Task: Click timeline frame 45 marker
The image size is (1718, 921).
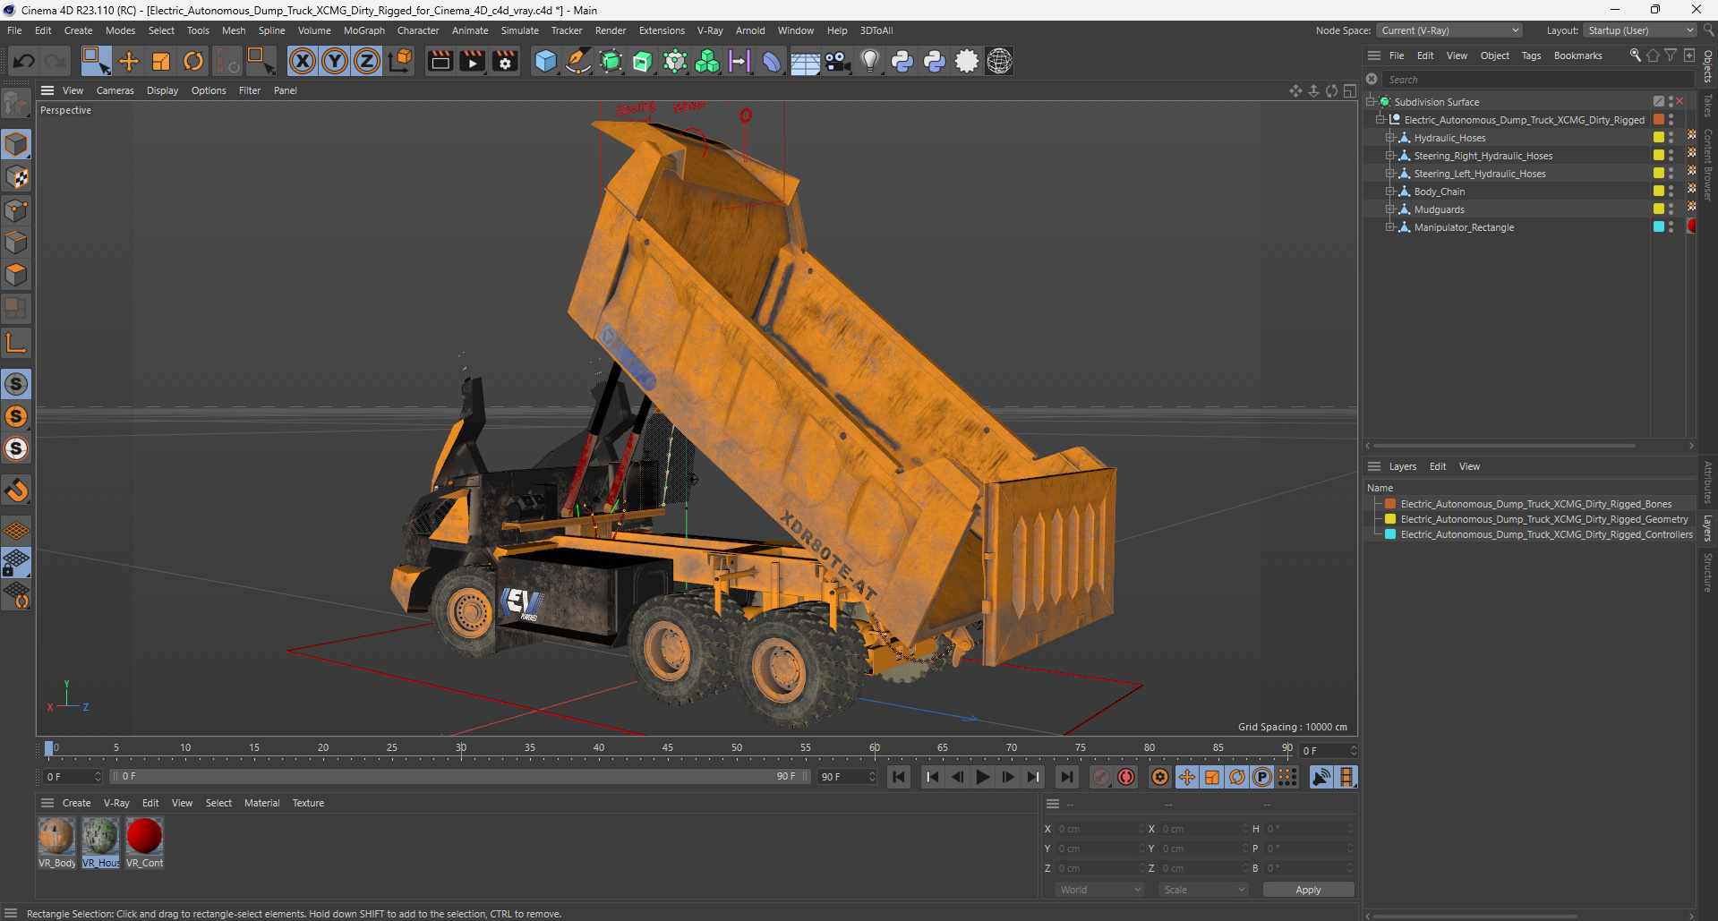Action: [x=668, y=748]
